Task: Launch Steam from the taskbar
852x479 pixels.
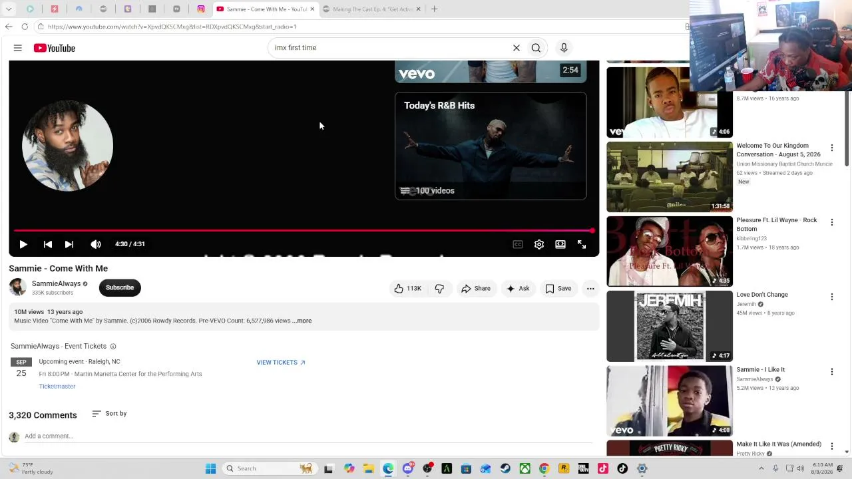Action: 506,468
